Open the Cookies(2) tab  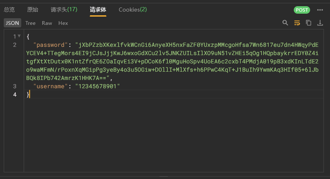point(133,10)
